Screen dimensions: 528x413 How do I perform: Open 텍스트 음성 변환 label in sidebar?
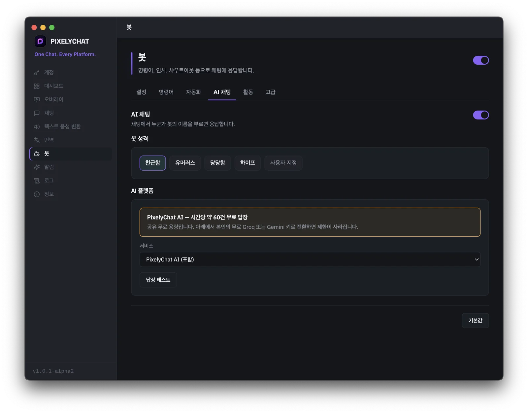tap(62, 127)
